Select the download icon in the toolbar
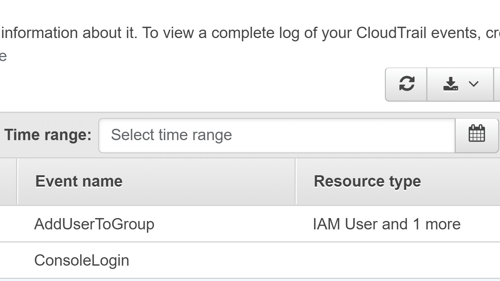Screen dimensions: 500x281 click(x=451, y=84)
